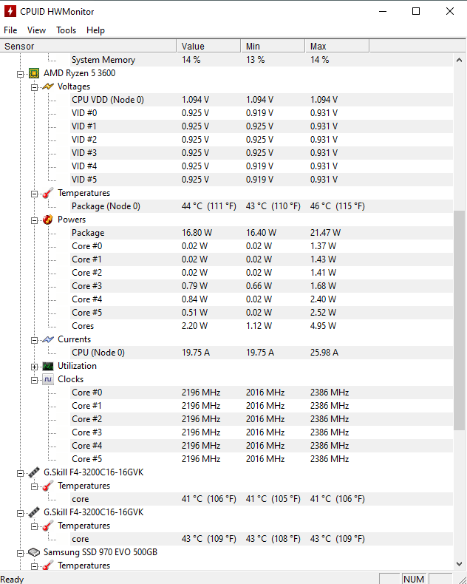This screenshot has width=467, height=584.
Task: Click the scrollbar down arrow
Action: pos(459,564)
